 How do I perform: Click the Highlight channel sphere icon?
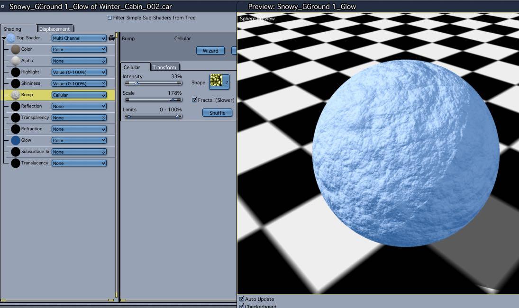pos(16,72)
